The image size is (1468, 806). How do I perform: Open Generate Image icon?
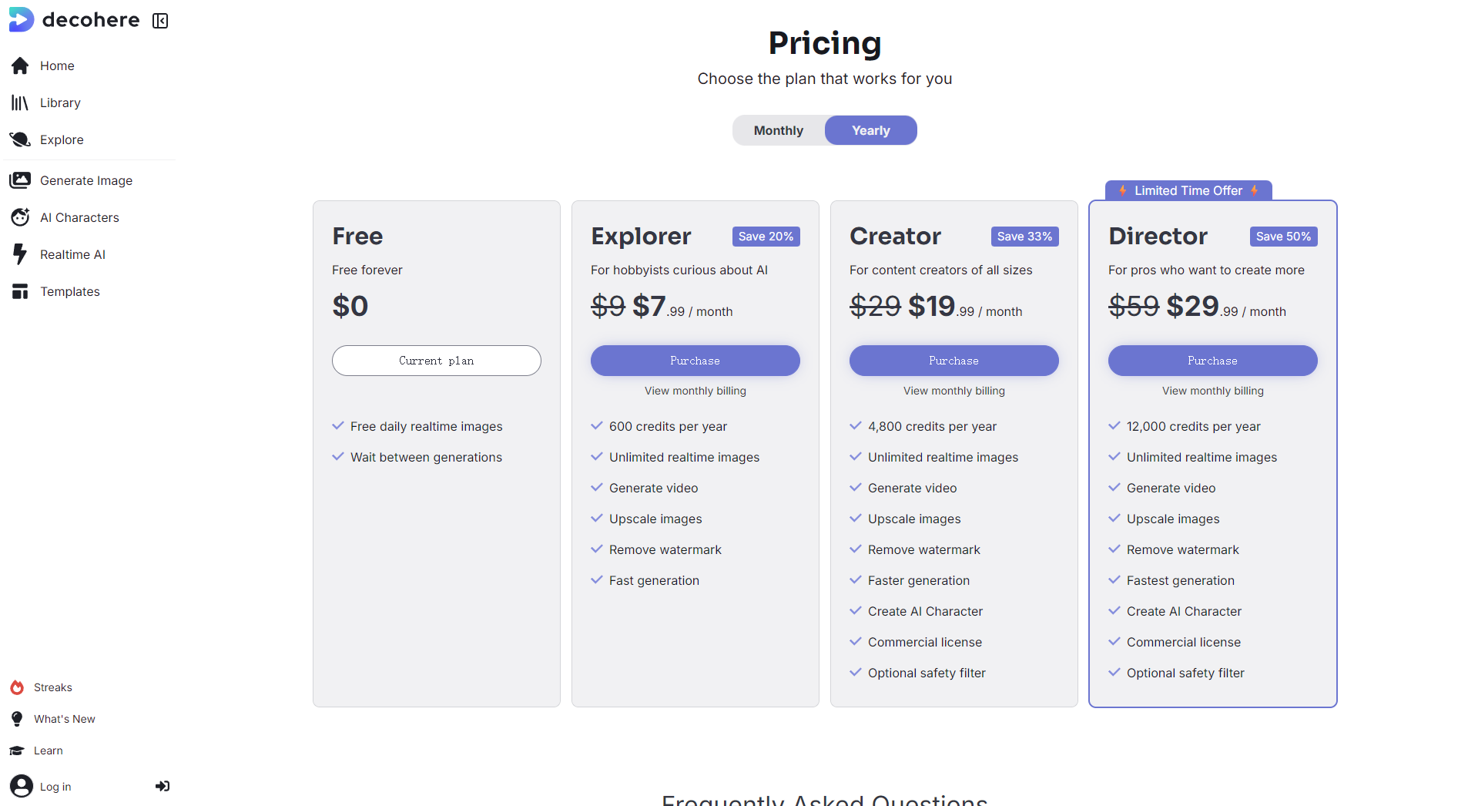click(20, 180)
